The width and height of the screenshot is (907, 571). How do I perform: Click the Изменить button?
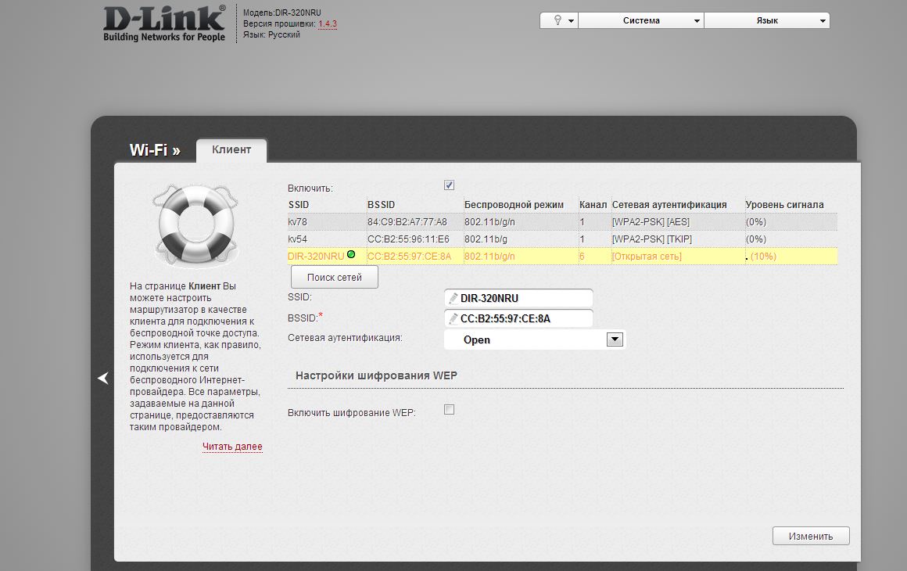(x=810, y=537)
